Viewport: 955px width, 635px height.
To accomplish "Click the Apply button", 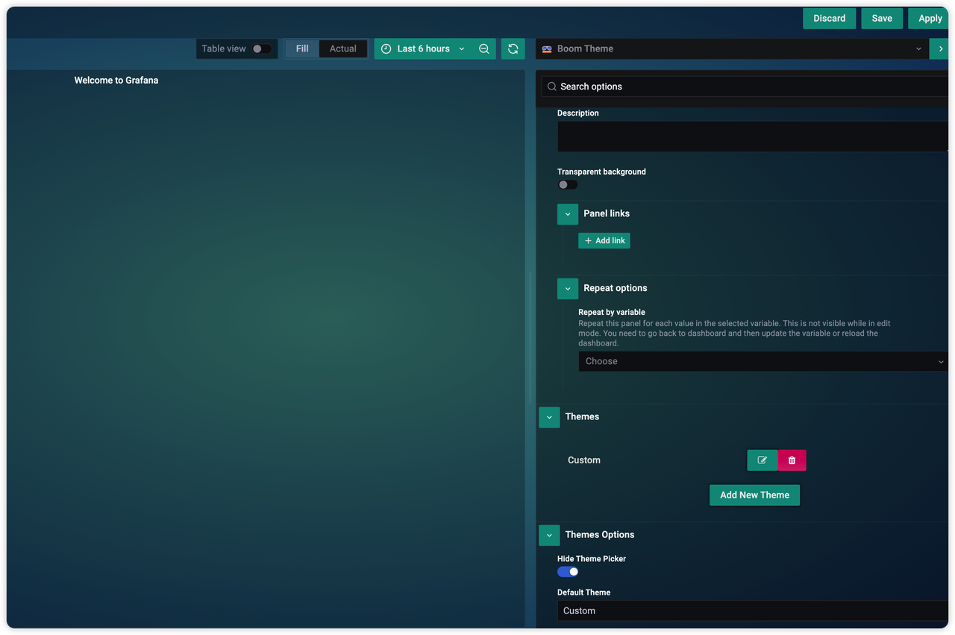I will (929, 19).
